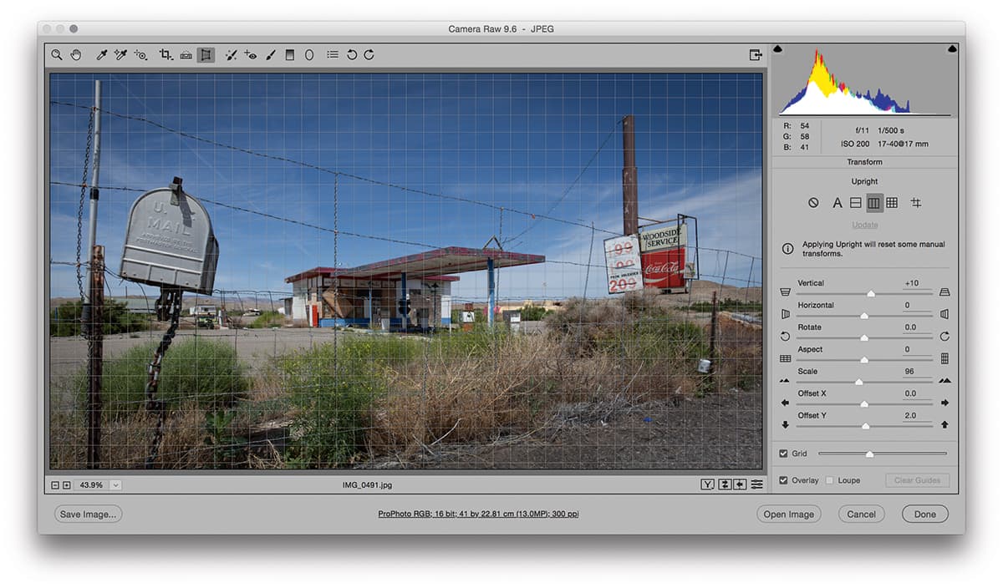Image resolution: width=1003 pixels, height=588 pixels.
Task: Click the Done button
Action: (x=924, y=514)
